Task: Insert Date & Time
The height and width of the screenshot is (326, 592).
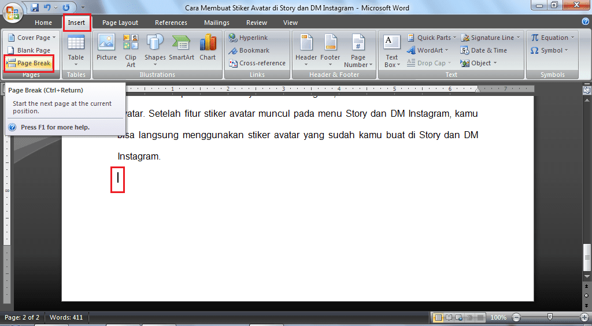Action: pyautogui.click(x=484, y=50)
